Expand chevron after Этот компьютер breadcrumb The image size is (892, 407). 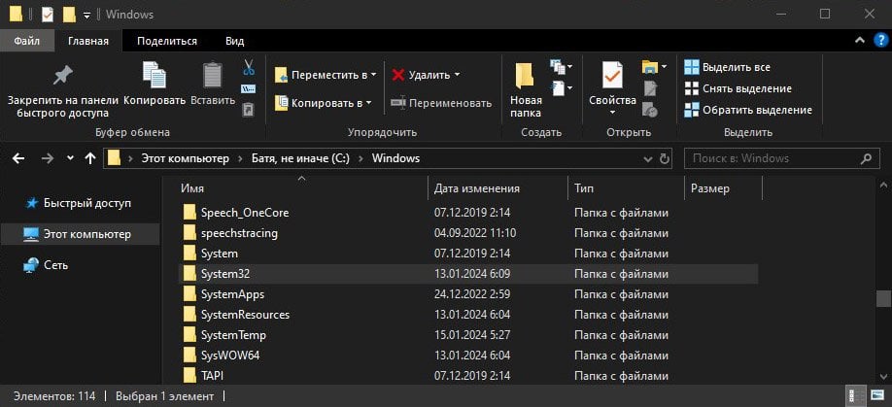(240, 158)
